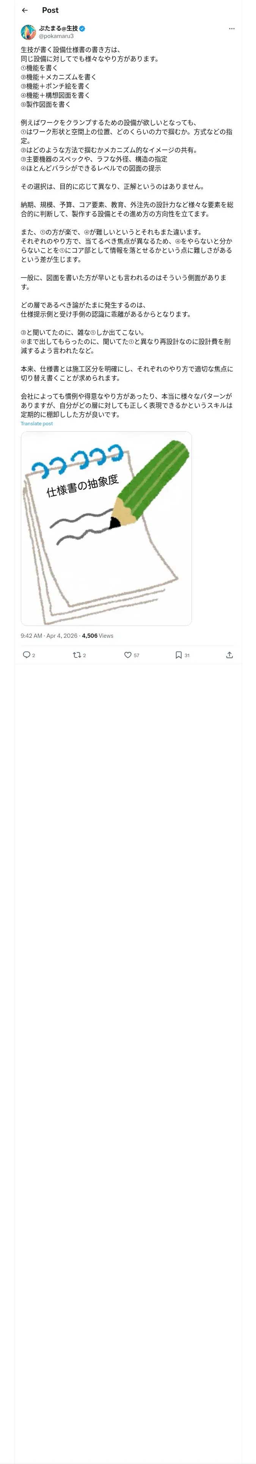
Task: Click the 仕様書の抽象度 caption in the image
Action: coord(82,485)
